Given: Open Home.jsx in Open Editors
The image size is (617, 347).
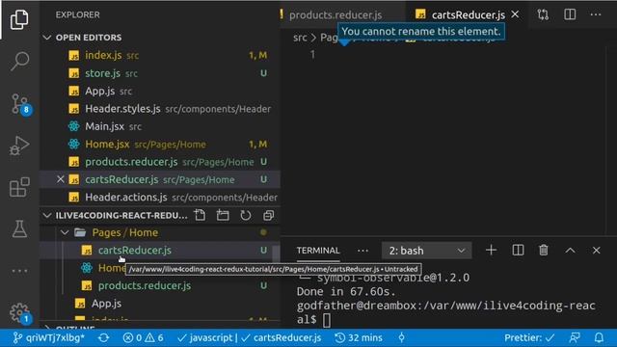Looking at the screenshot, I should coord(160,145).
